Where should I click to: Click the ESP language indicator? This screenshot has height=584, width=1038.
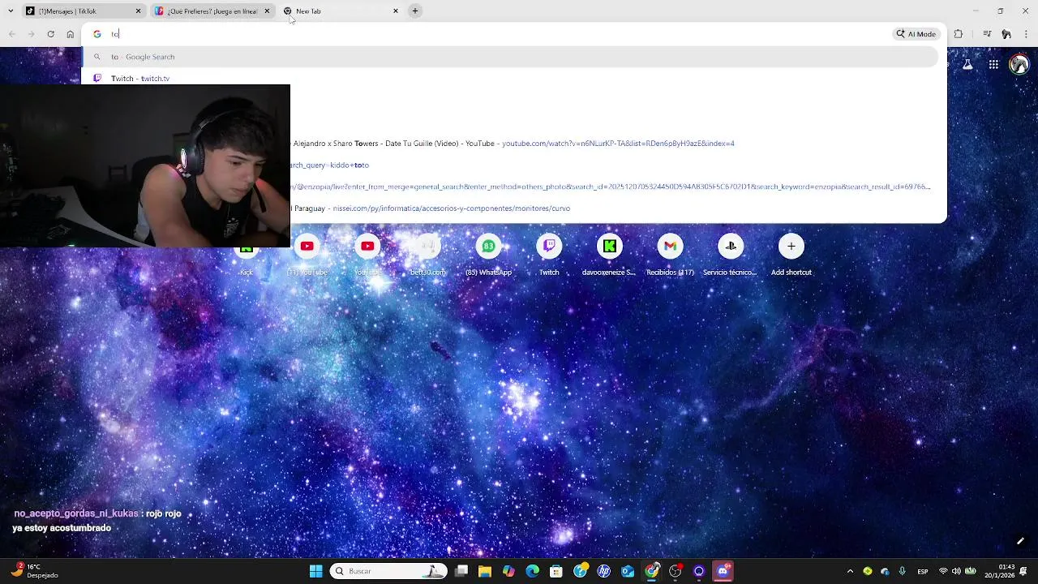(923, 571)
